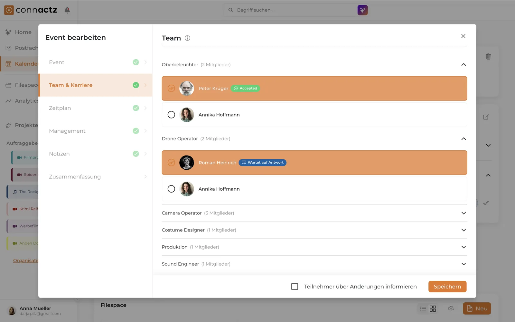Open the Team & Karriere step
Screen dimensions: 515x322
(96, 85)
